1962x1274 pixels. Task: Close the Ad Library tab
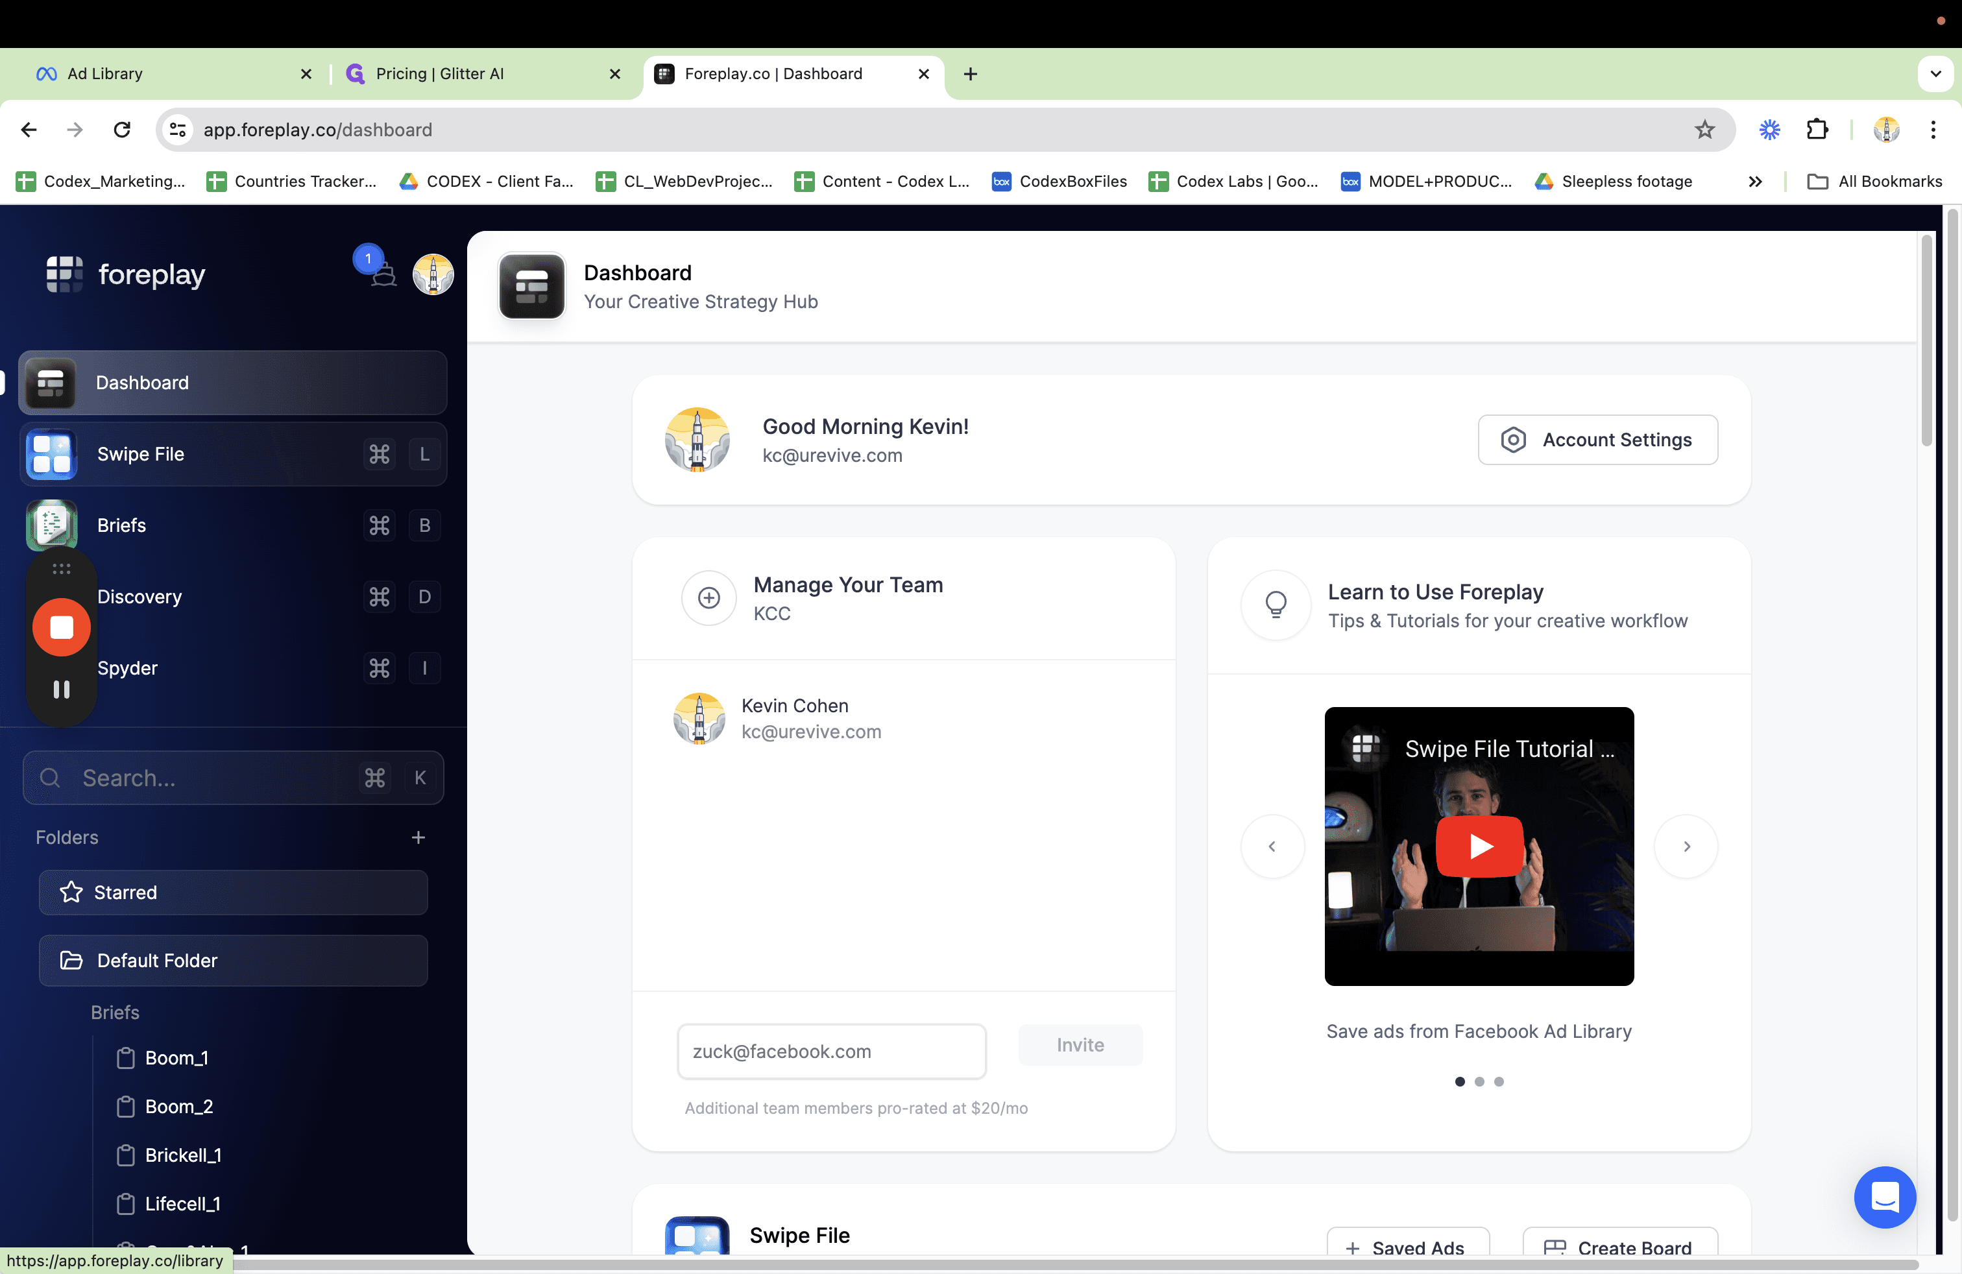(306, 74)
